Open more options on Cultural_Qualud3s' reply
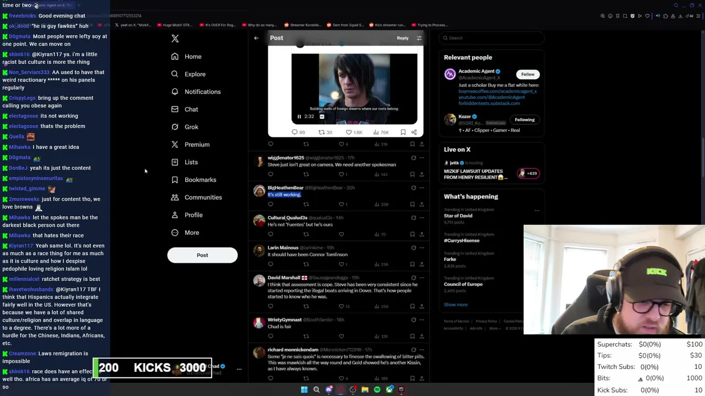Screen dimensions: 705x396 click(x=422, y=218)
